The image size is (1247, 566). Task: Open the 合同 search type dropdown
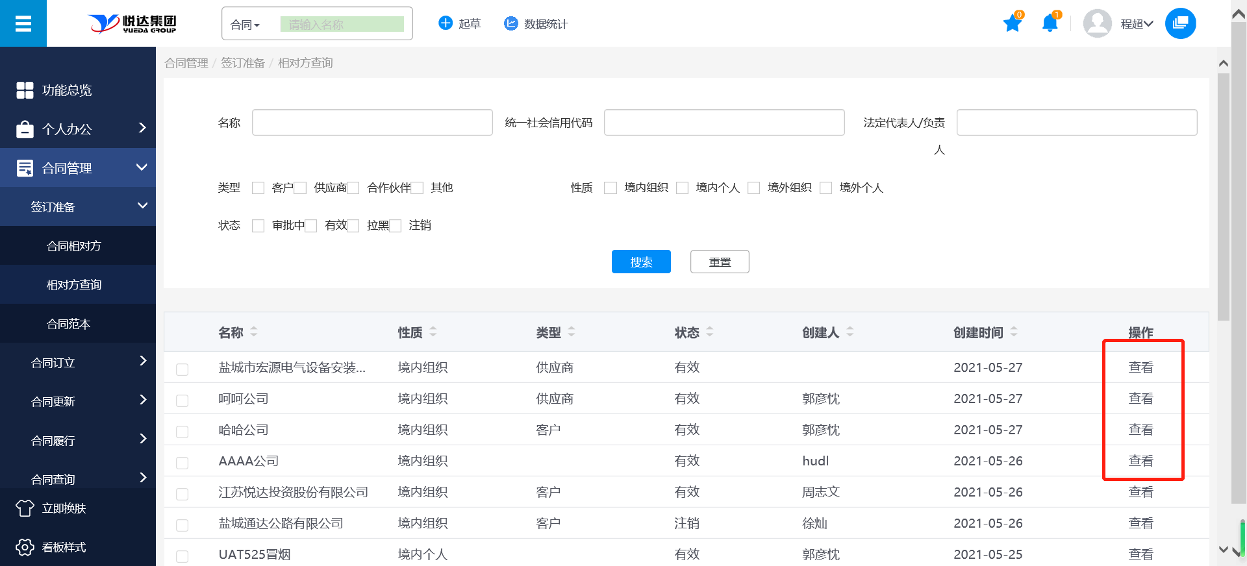pos(246,25)
